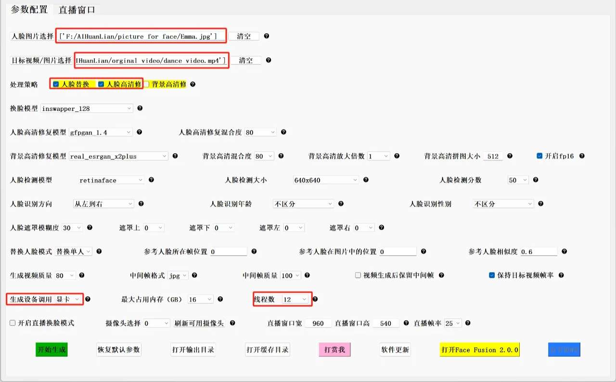Open the 生成设备调用 显卡 dropdown
Screen dimensions: 616x382
[68, 300]
